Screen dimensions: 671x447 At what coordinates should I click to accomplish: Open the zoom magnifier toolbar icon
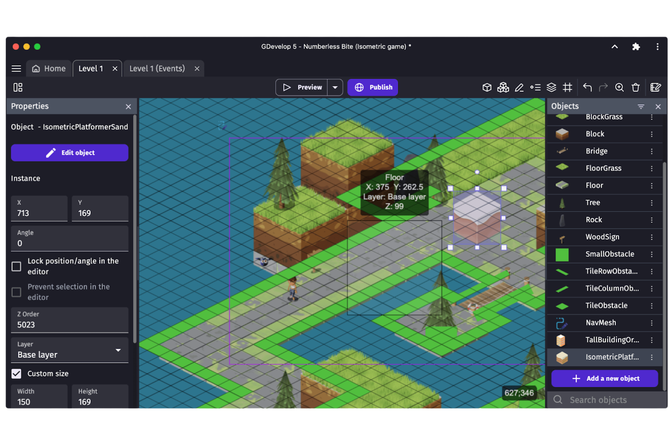(619, 87)
